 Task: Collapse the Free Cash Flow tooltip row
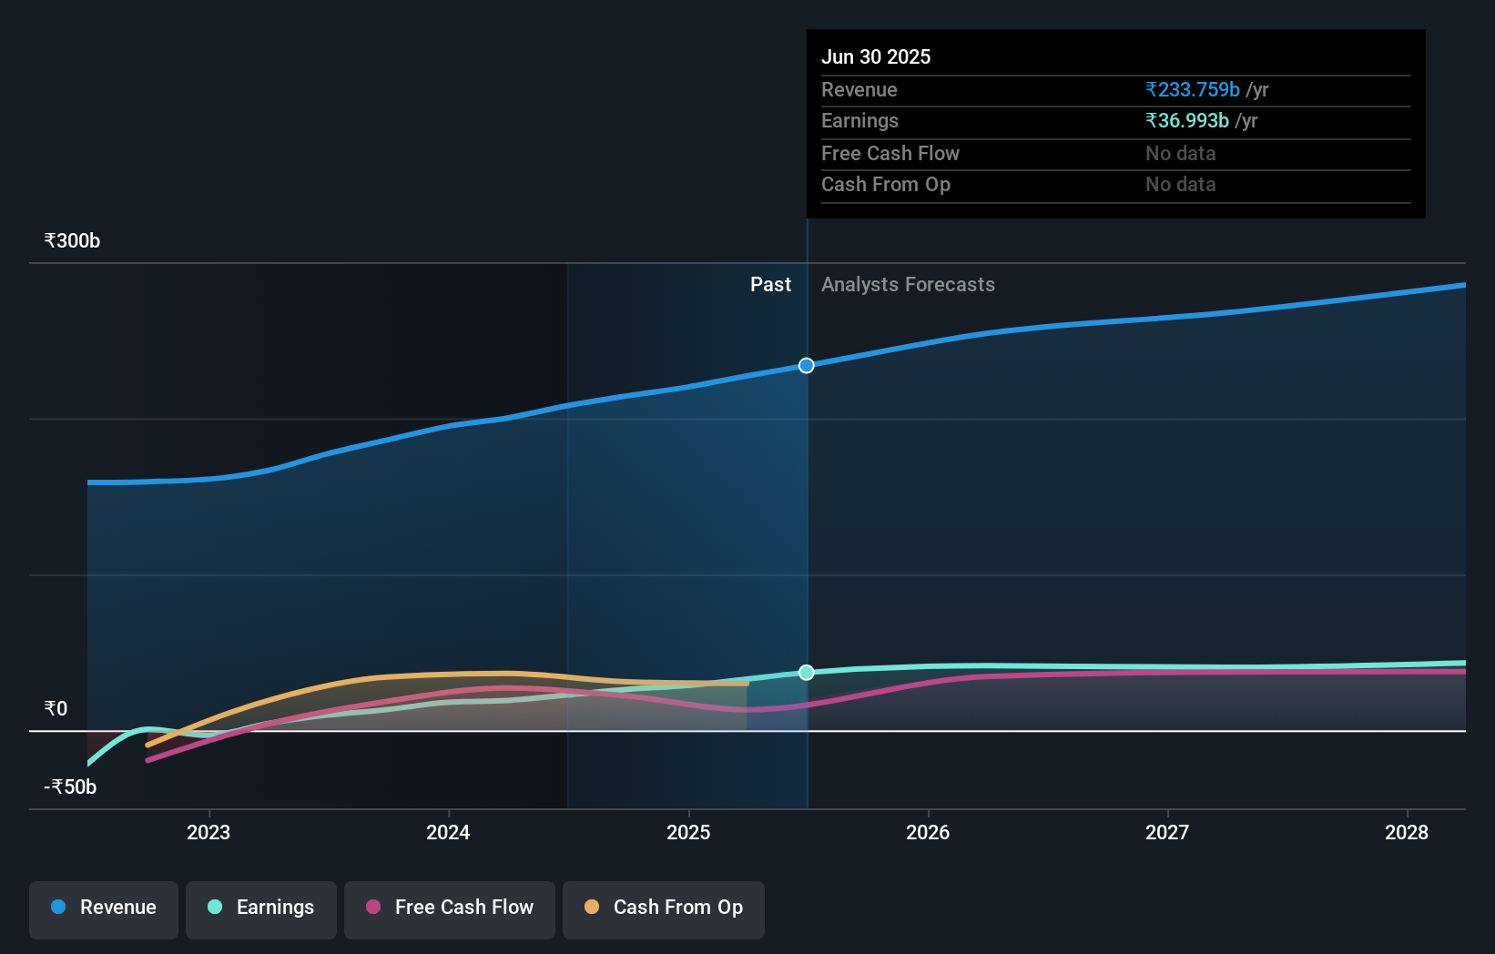coord(890,154)
